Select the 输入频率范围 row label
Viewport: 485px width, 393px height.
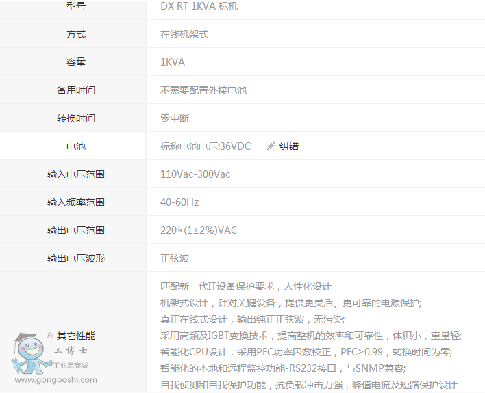(x=76, y=202)
